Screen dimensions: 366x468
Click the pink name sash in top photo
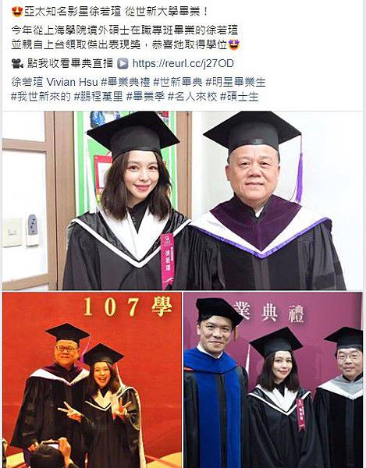pos(168,261)
